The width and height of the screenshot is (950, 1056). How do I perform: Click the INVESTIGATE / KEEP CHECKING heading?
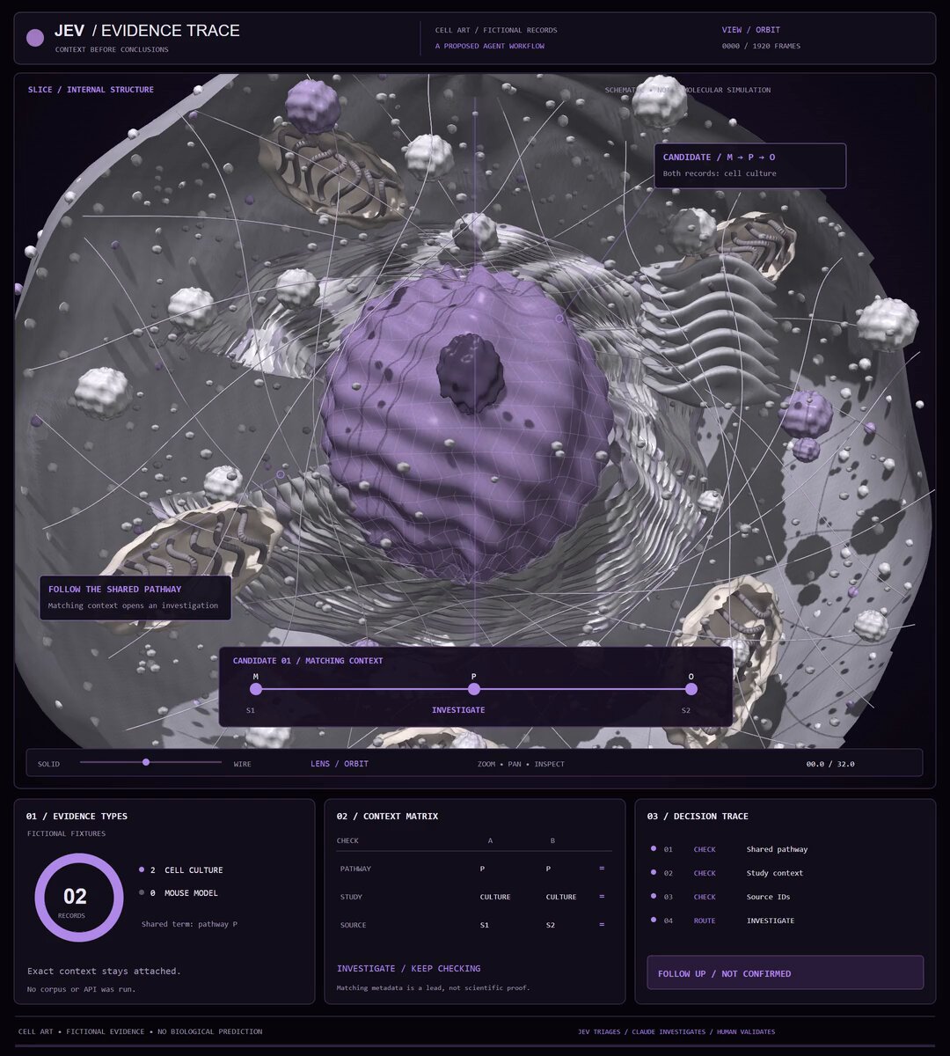[x=409, y=968]
